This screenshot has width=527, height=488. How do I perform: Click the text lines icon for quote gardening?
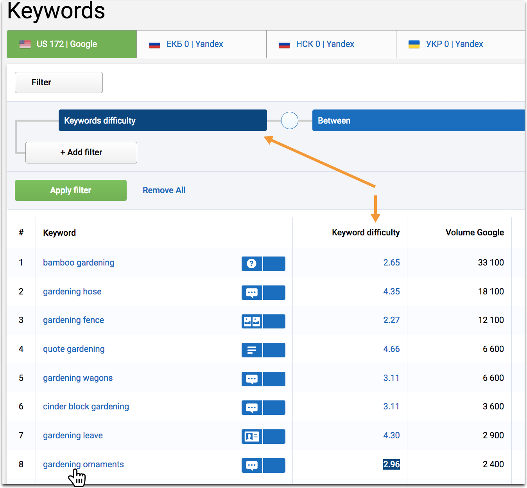pyautogui.click(x=252, y=350)
